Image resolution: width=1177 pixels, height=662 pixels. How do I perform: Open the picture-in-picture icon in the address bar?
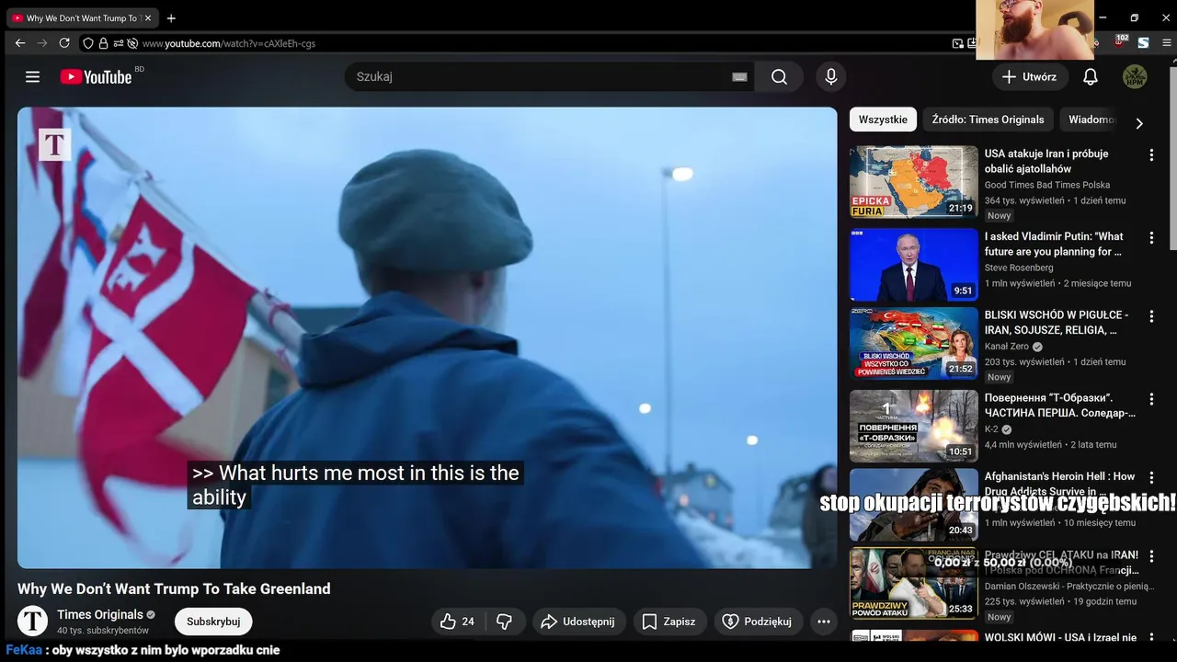pos(958,43)
